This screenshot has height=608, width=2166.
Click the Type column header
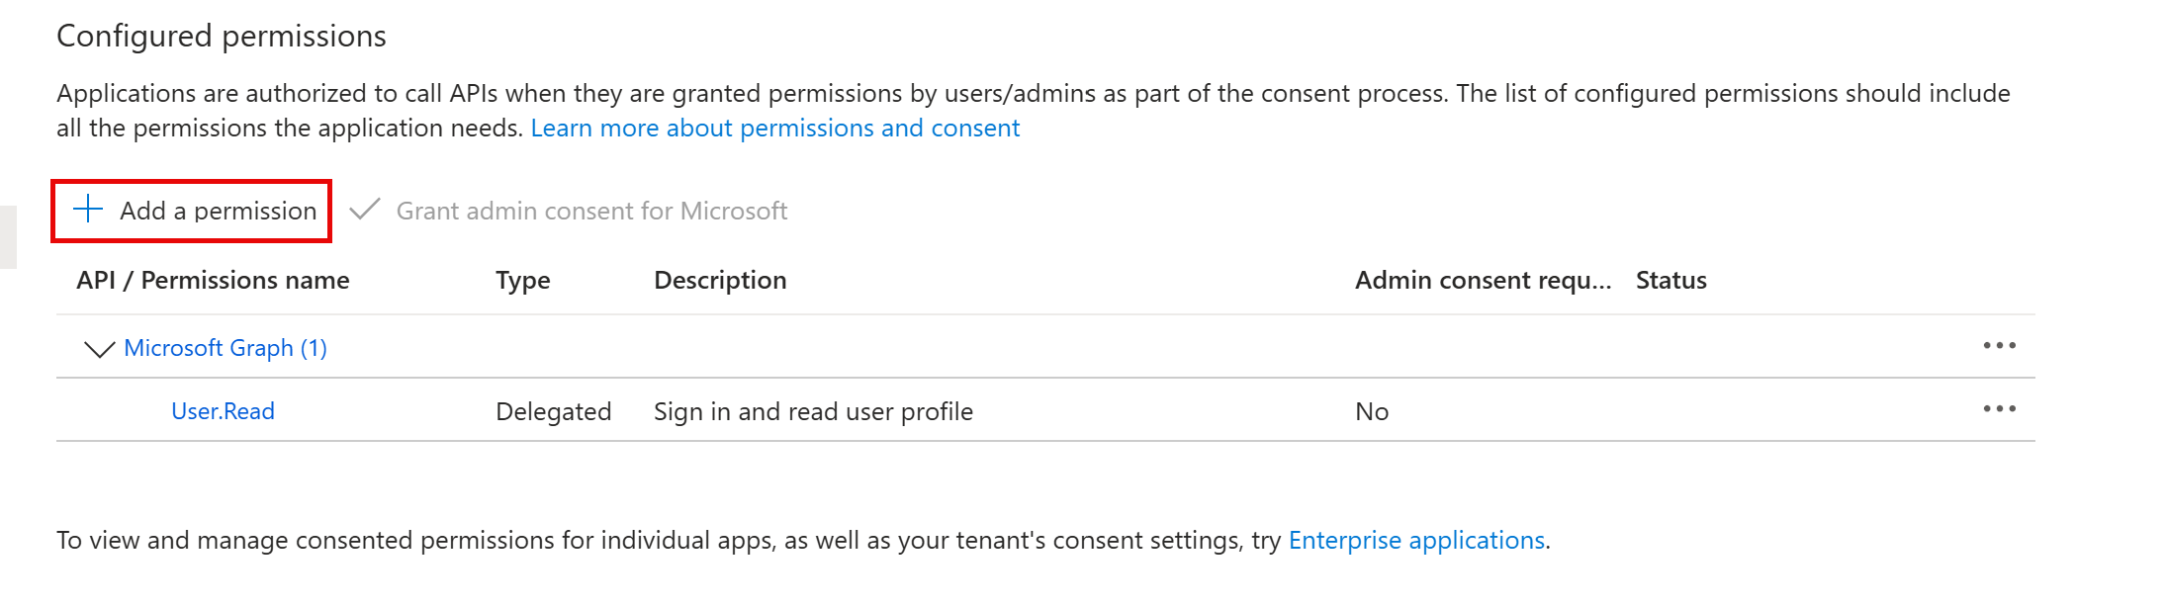tap(522, 281)
